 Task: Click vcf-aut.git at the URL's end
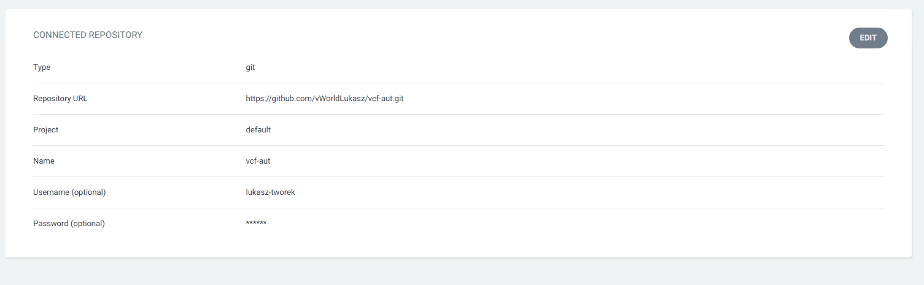[x=386, y=99]
